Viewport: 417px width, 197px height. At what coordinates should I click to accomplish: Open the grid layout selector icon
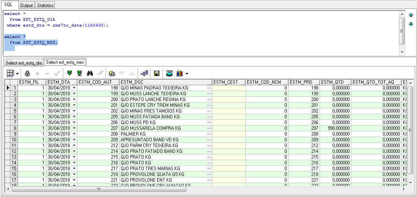tap(10, 73)
